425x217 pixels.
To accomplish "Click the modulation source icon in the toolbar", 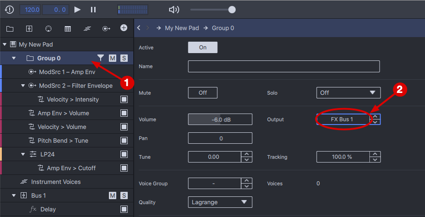I will [x=106, y=29].
